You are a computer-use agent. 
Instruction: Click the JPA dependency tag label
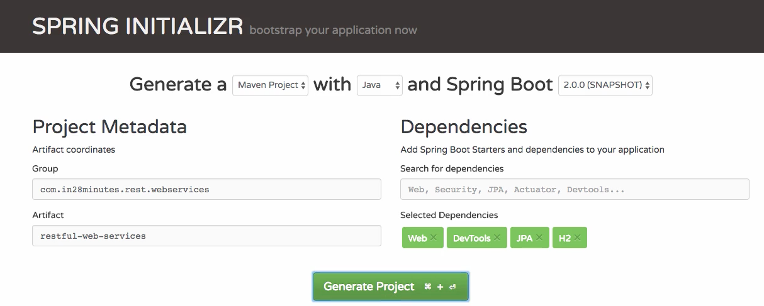point(524,238)
